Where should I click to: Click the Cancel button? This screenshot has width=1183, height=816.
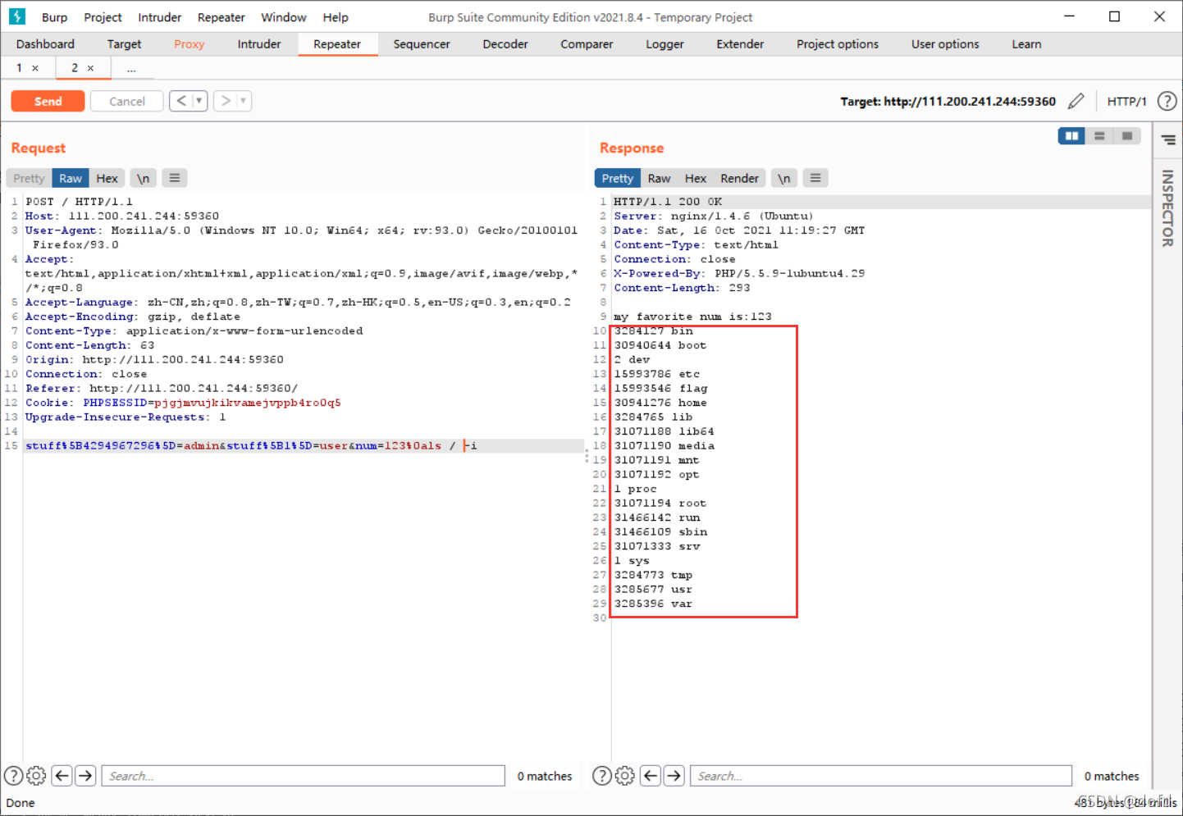point(127,101)
